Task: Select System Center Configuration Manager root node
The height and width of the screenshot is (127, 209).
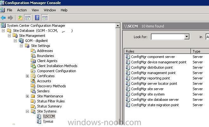Action: pos(36,26)
